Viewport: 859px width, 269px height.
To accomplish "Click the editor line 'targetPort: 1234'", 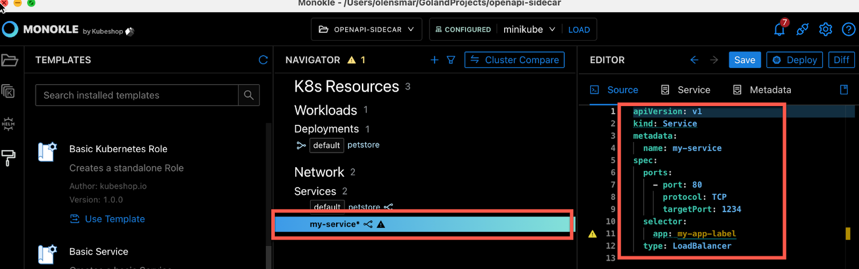I will click(x=702, y=210).
